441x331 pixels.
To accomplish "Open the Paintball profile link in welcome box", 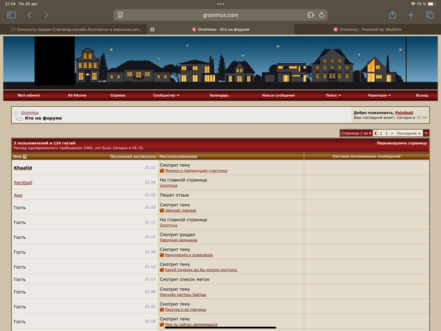I will pyautogui.click(x=404, y=112).
